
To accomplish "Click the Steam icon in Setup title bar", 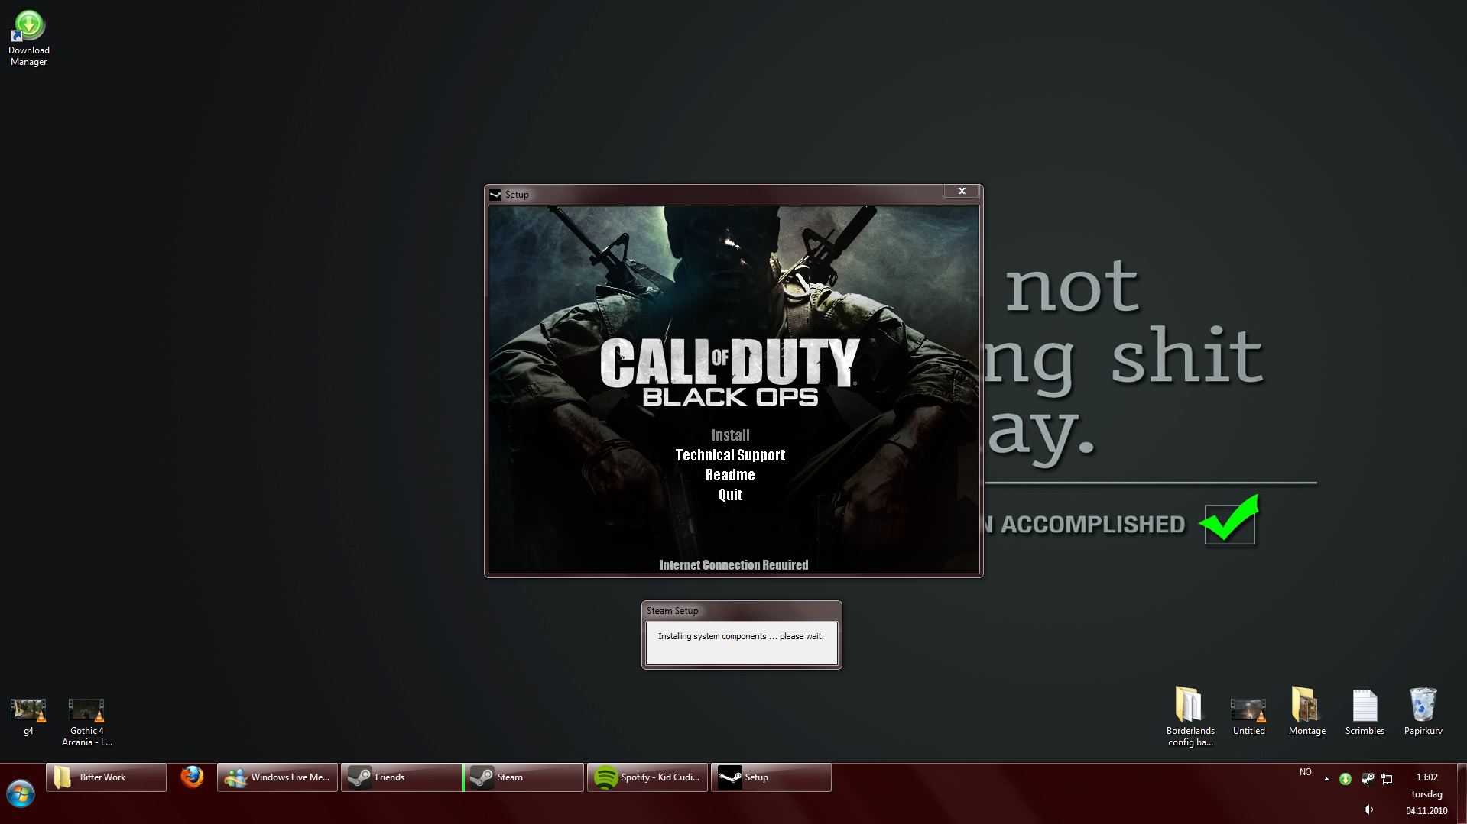I will point(495,195).
